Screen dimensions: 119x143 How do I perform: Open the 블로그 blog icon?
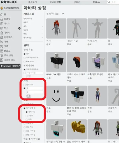click(x=2, y=51)
